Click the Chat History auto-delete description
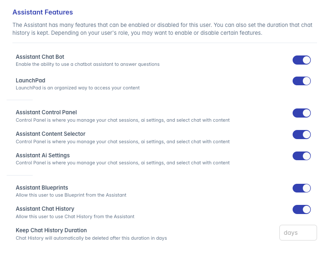This screenshot has width=322, height=255. 91,238
